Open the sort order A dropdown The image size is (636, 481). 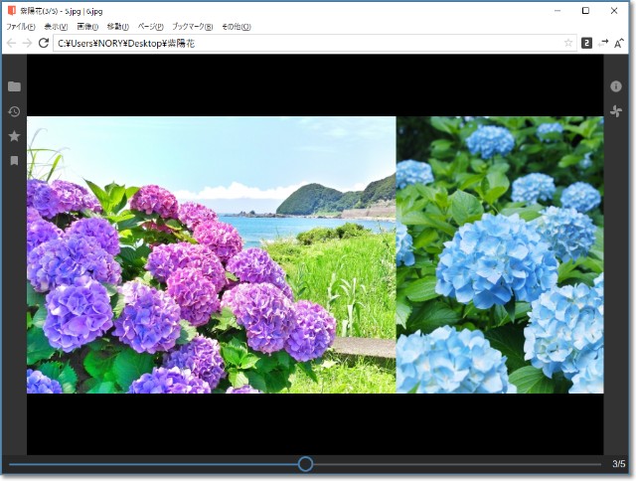click(x=619, y=44)
